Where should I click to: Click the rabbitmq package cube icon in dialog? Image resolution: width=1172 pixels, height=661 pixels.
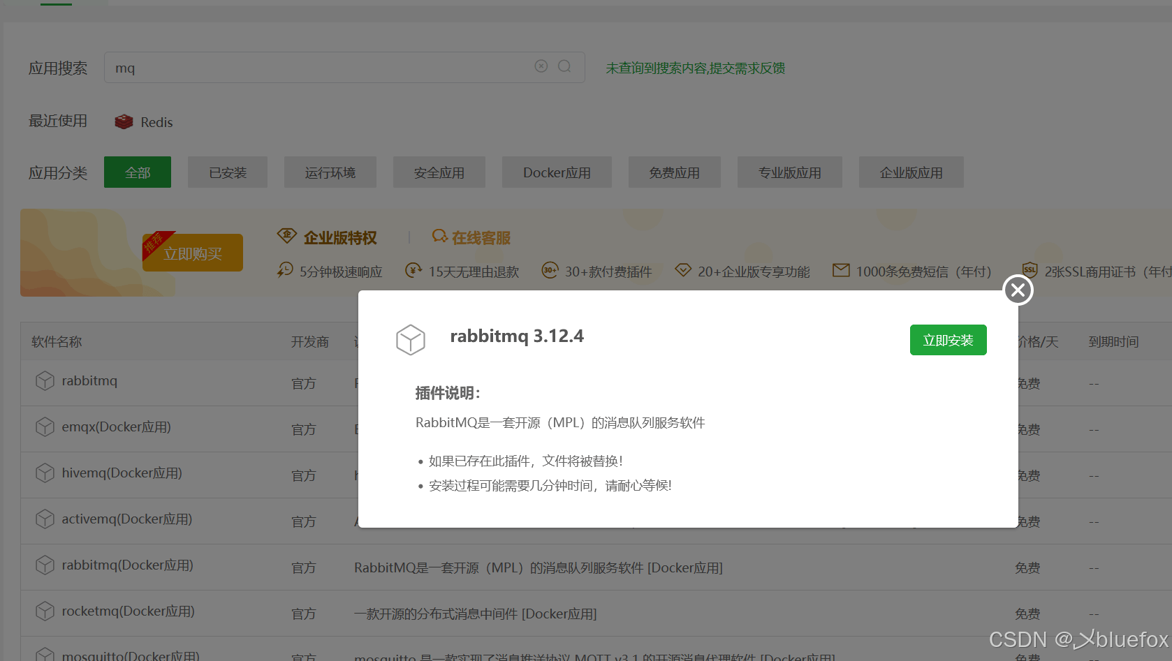[x=411, y=340]
